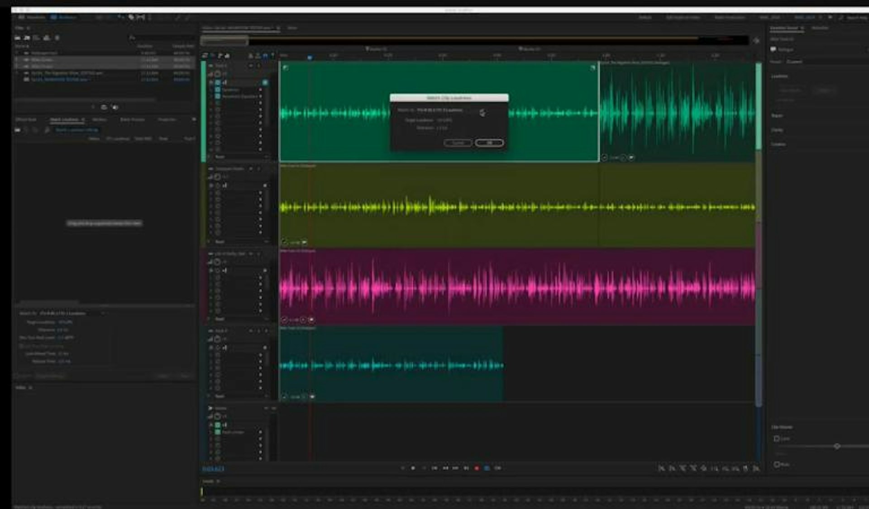
Task: Adjust the Clip Volume level slider handle
Action: click(837, 446)
